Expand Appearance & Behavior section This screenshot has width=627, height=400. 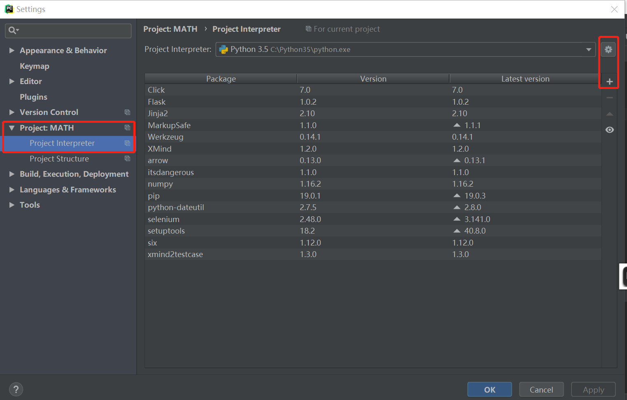(x=12, y=50)
